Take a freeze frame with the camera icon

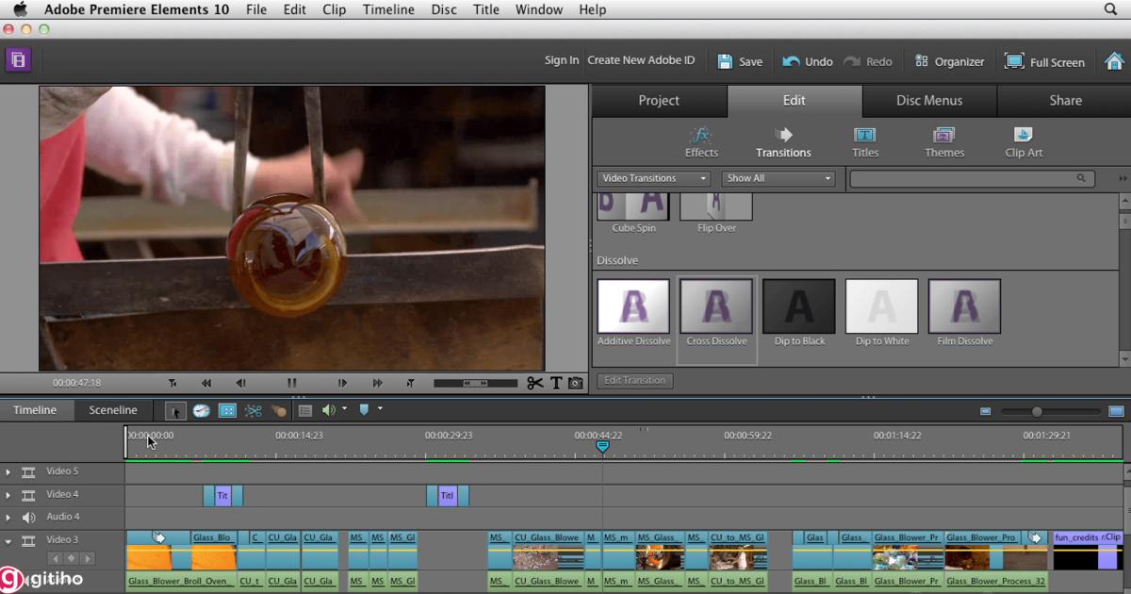(x=575, y=383)
